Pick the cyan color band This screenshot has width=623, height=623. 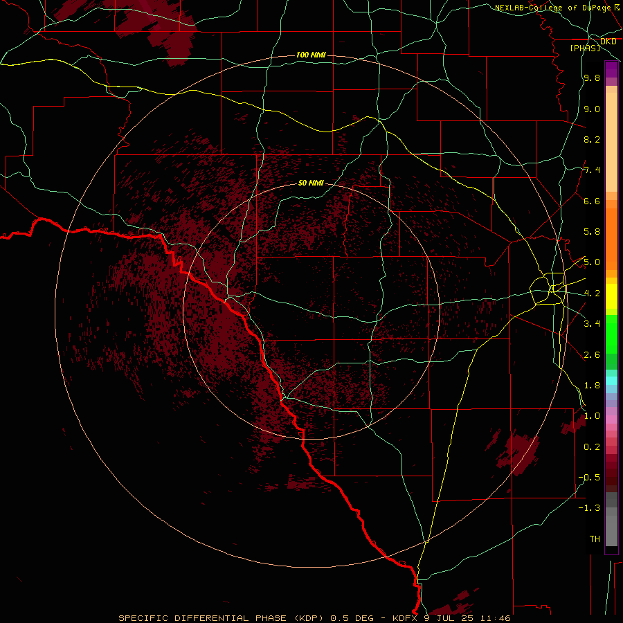coord(611,381)
